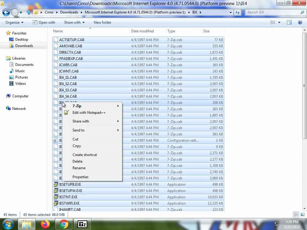Image resolution: width=307 pixels, height=230 pixels.
Task: Expand the arrow after IE4 breadcrumb
Action: point(200,12)
